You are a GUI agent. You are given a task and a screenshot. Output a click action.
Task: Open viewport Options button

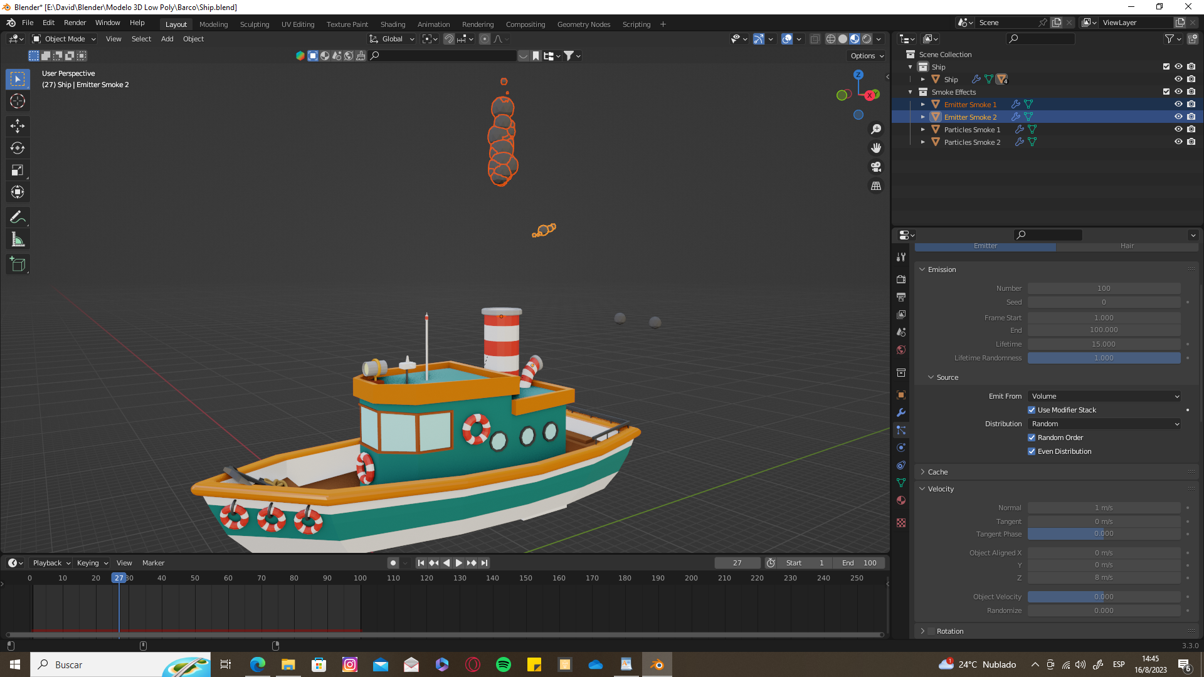coord(867,56)
